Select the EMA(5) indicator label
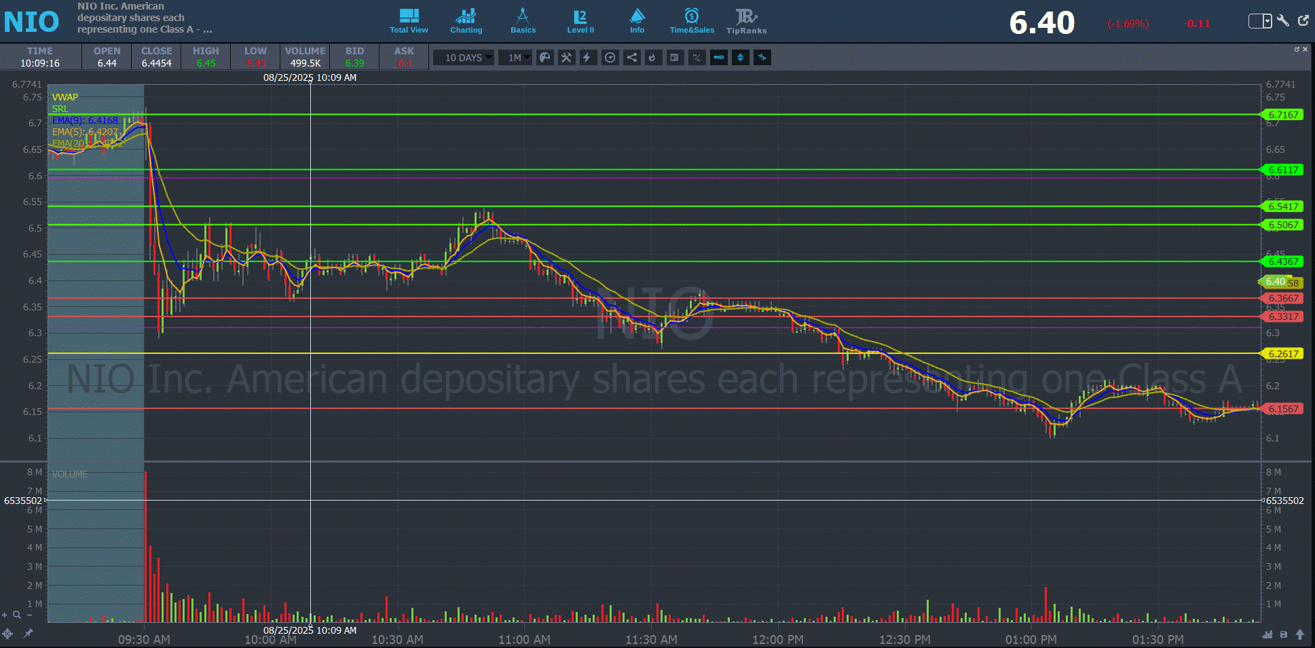Viewport: 1315px width, 648px height. [x=85, y=132]
